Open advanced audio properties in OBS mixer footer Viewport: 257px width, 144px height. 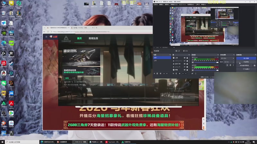pyautogui.click(x=192, y=74)
